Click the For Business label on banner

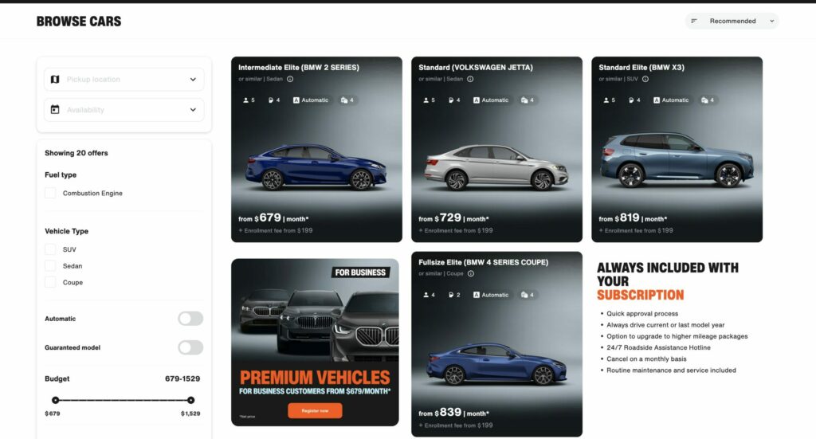360,272
